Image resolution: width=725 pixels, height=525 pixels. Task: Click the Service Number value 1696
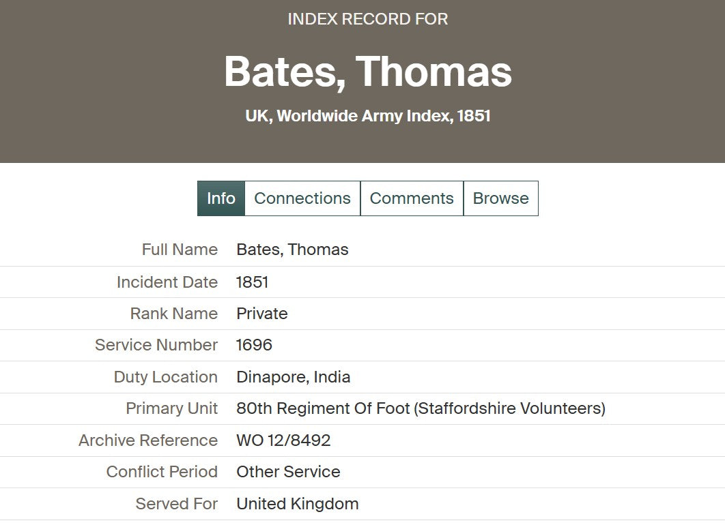[x=254, y=345]
